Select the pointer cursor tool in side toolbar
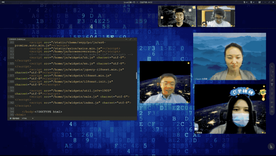This screenshot has height=156, width=276. (x=272, y=67)
